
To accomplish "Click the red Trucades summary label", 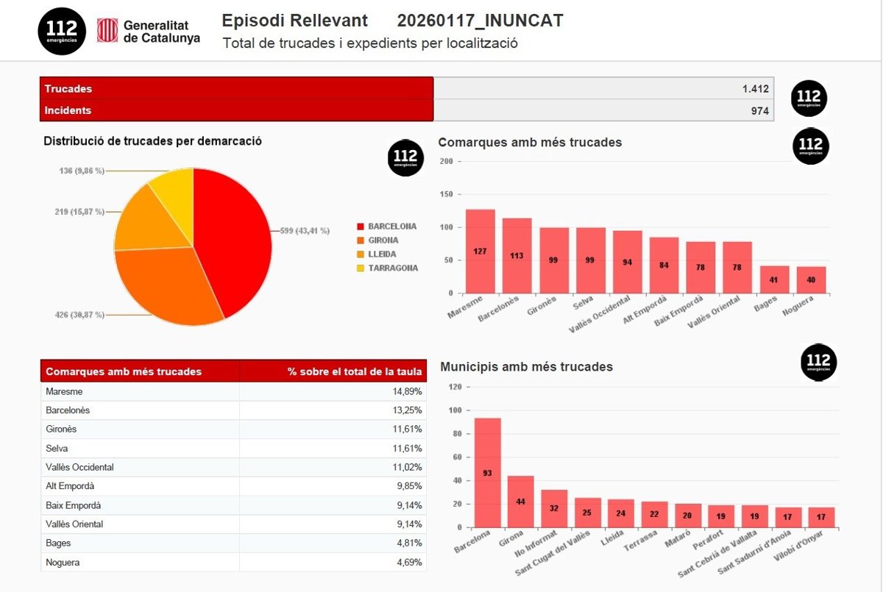I will [236, 88].
